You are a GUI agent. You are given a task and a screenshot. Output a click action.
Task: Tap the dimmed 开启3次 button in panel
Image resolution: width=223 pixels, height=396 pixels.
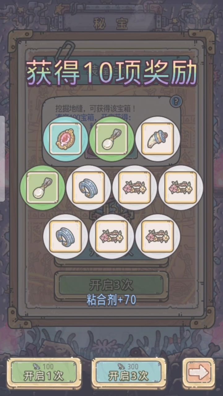pos(111,285)
